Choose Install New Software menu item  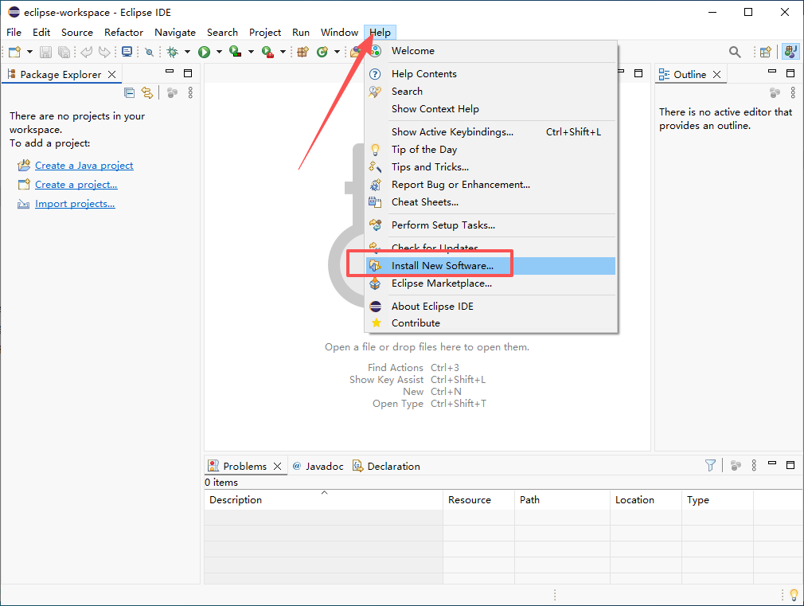click(490, 266)
